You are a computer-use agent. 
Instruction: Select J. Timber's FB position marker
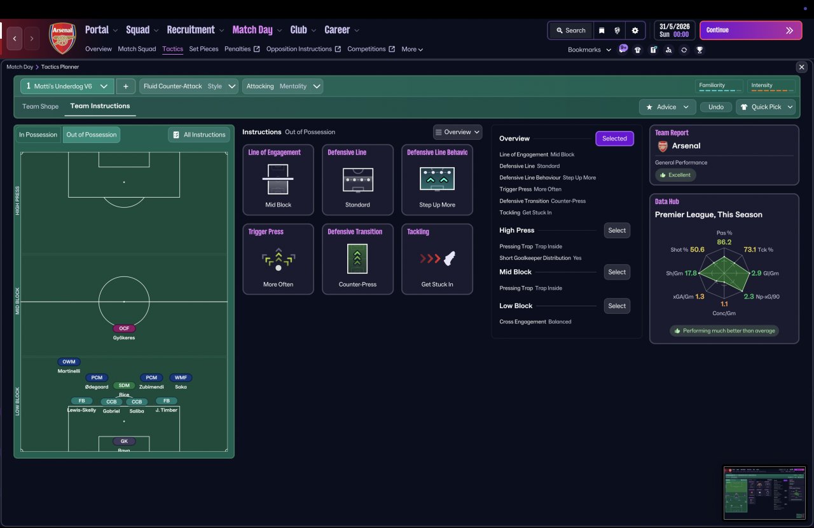[x=167, y=401]
